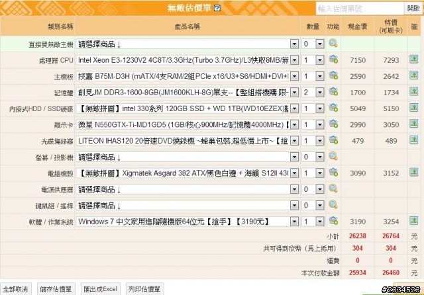
Task: Open the 主機板 product dropdown
Action: click(187, 76)
